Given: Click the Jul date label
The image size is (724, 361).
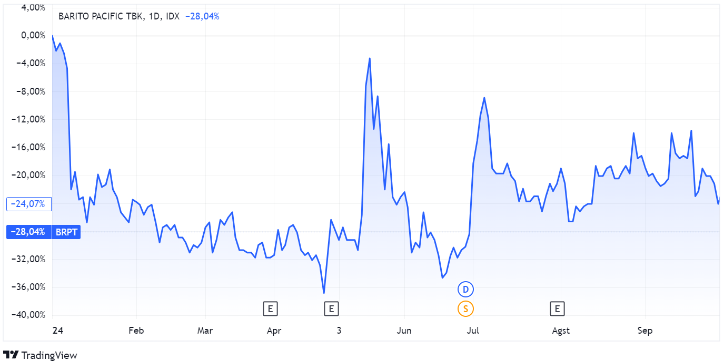Looking at the screenshot, I should [x=473, y=331].
